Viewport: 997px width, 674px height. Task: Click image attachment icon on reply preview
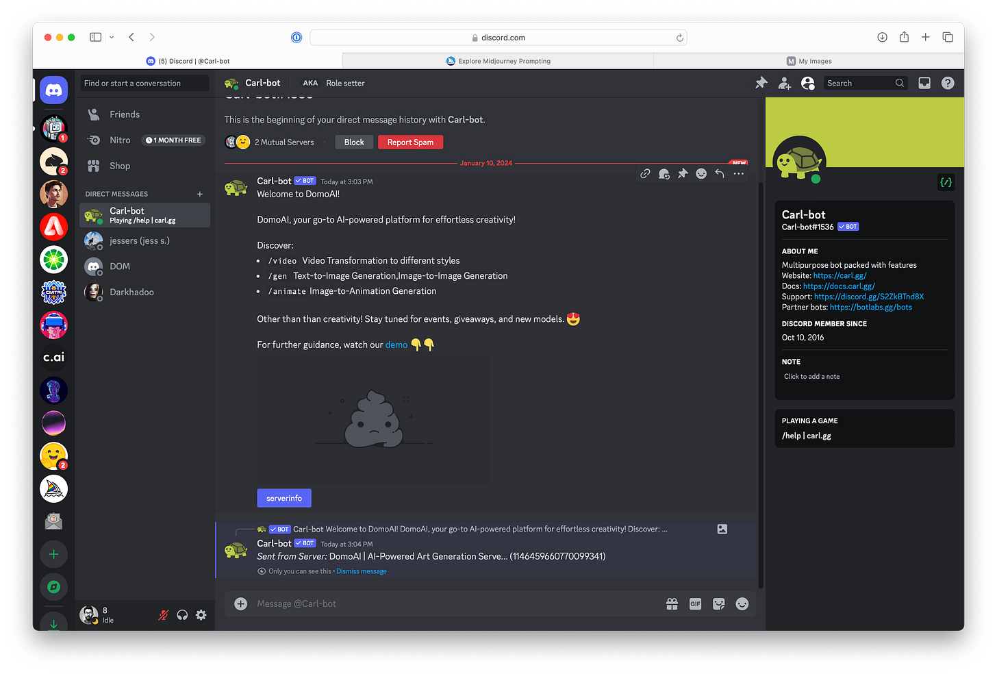pyautogui.click(x=722, y=529)
